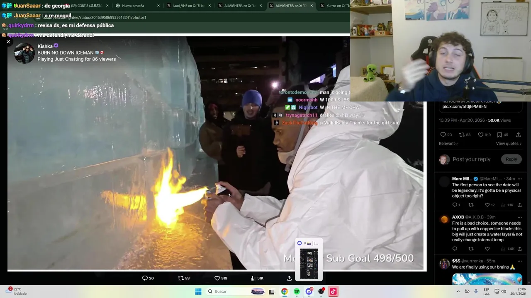View analytics on AXOB's comment 1.4K
This screenshot has height=298, width=531.
click(x=504, y=249)
